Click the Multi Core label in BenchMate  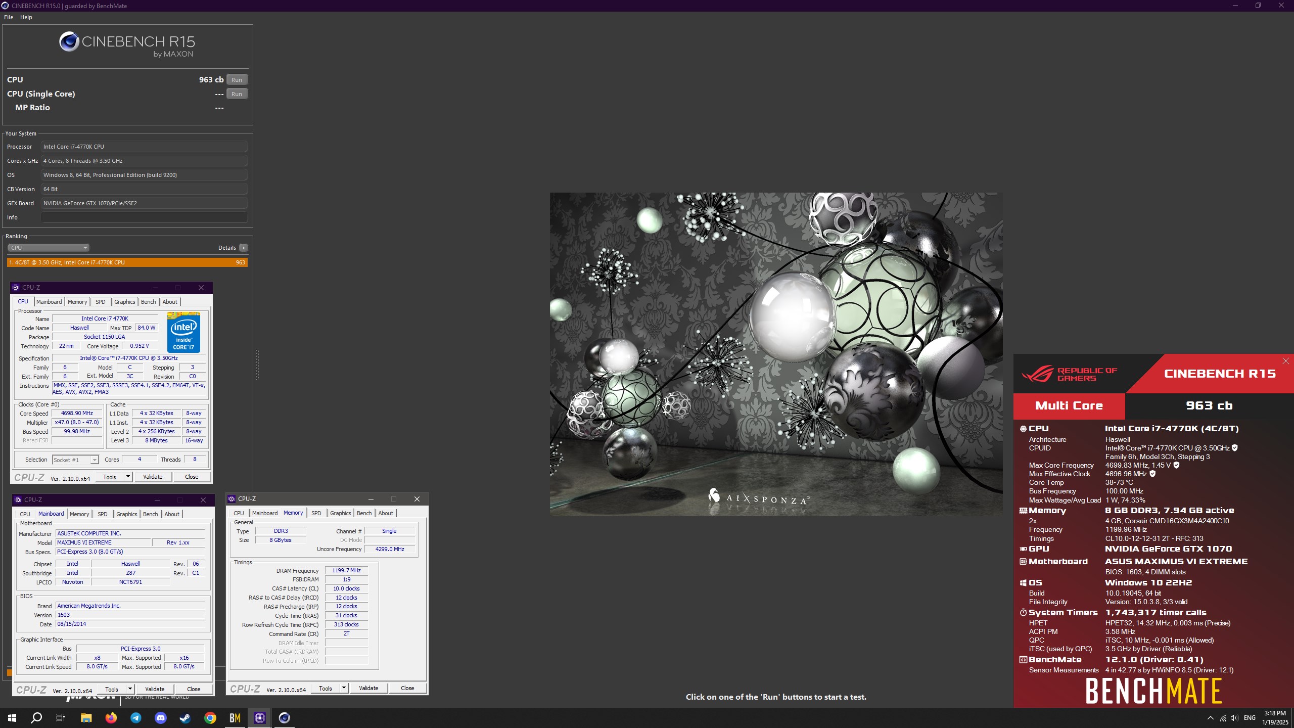coord(1069,406)
